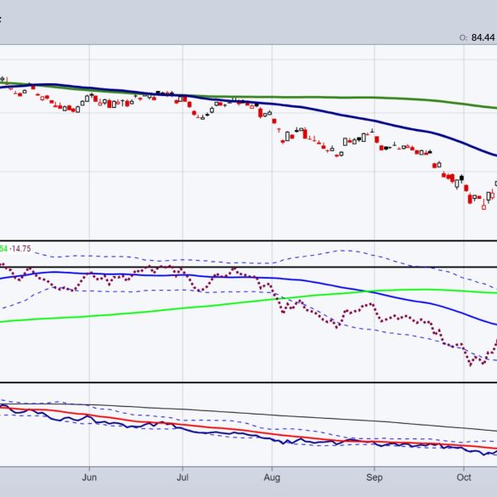Click the lowest red hollow candlestick in October
The width and height of the screenshot is (497, 497).
tap(483, 206)
